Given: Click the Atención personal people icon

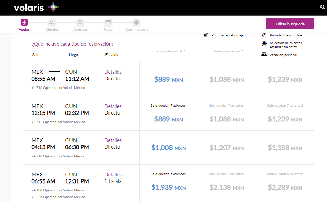Looking at the screenshot, I should pyautogui.click(x=264, y=54).
